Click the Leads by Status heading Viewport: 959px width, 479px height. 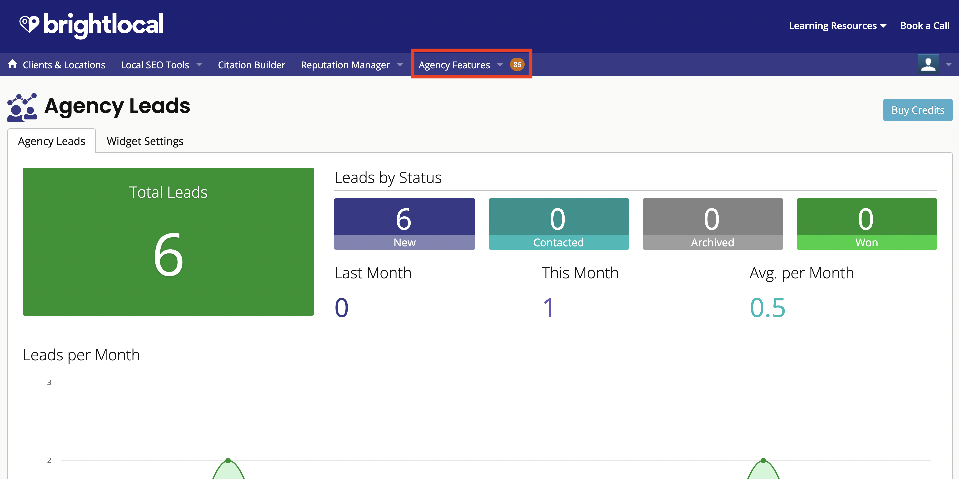(388, 178)
